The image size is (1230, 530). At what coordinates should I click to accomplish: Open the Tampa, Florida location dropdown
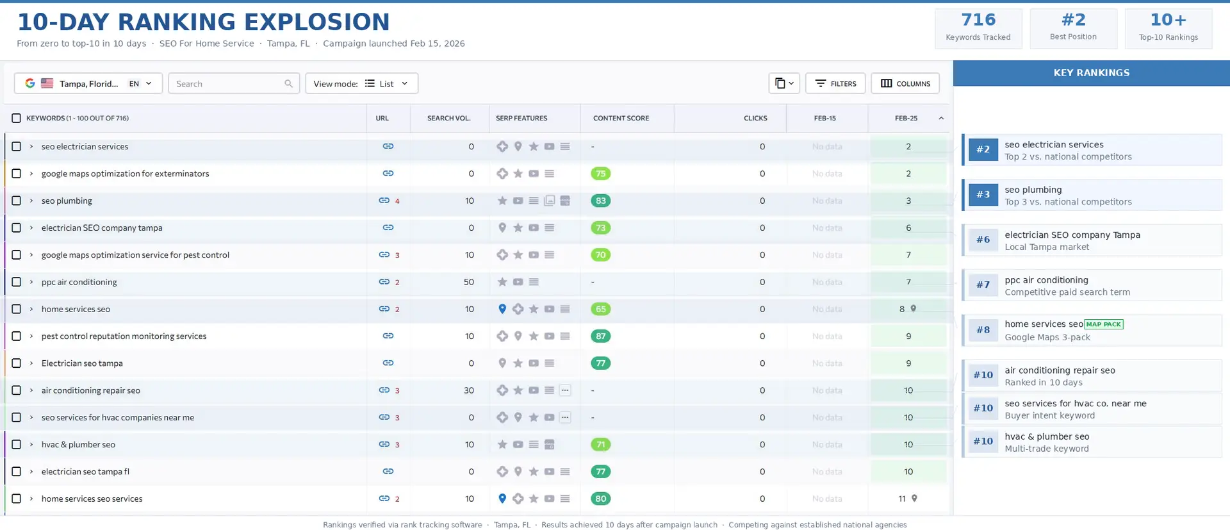pos(88,83)
